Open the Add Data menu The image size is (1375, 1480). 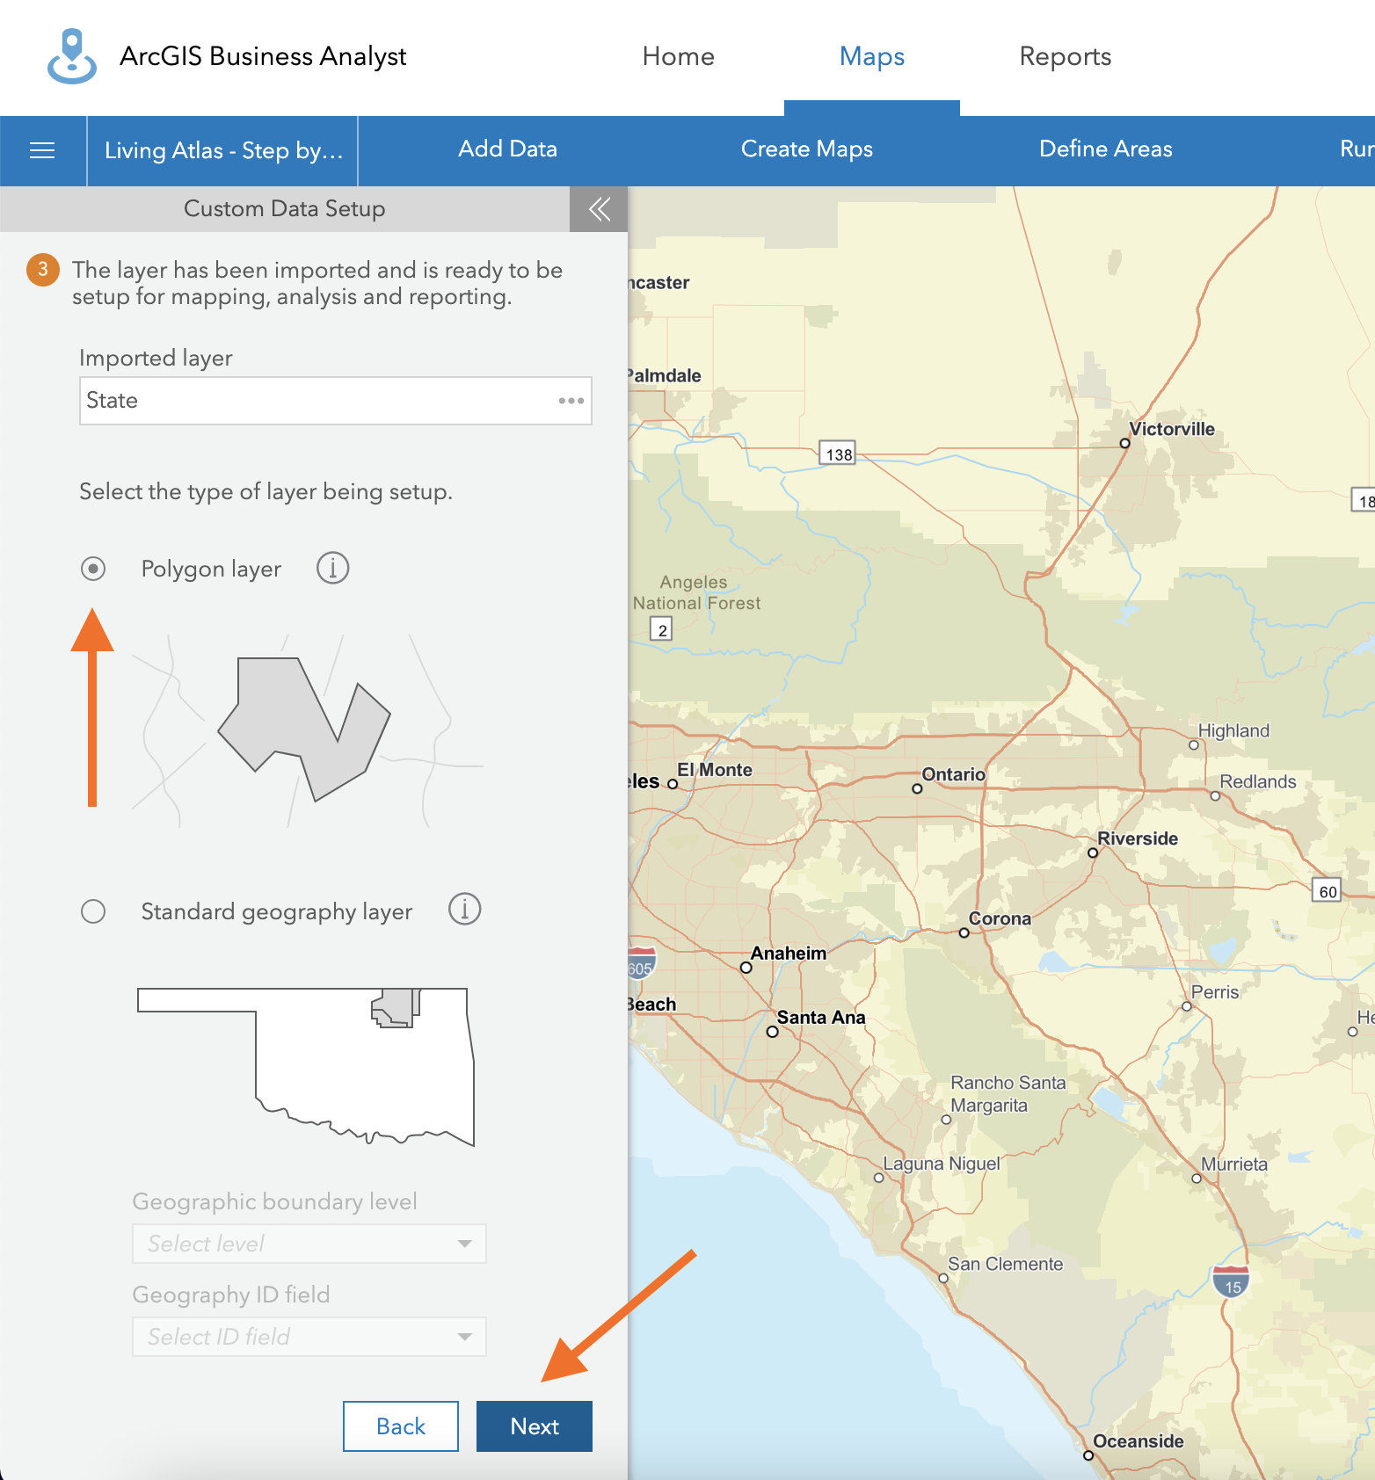click(x=508, y=149)
